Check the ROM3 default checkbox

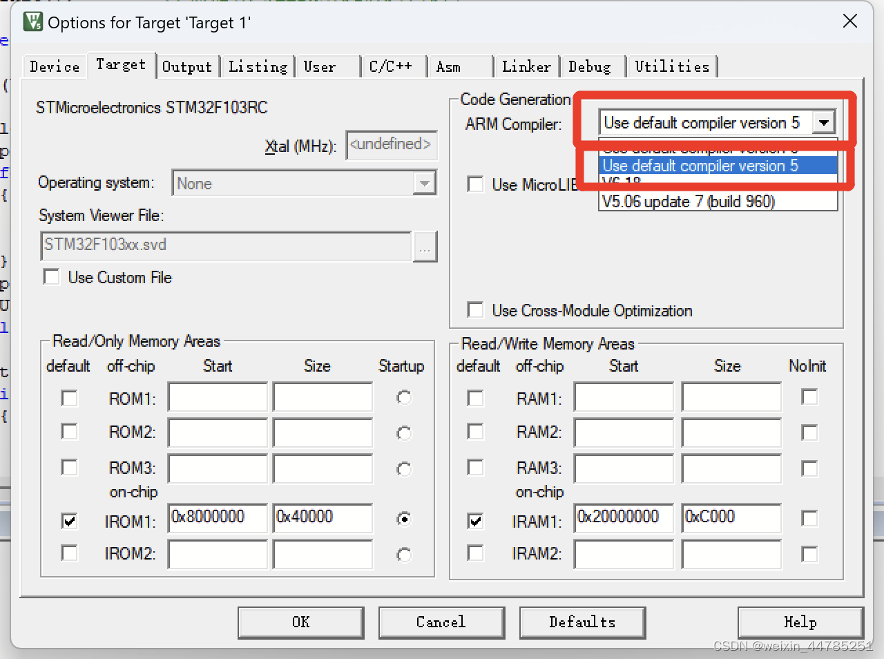[69, 467]
